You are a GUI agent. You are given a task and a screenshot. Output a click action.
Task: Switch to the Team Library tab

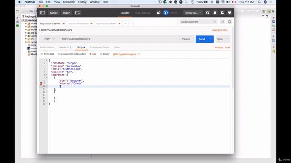[x=142, y=13]
